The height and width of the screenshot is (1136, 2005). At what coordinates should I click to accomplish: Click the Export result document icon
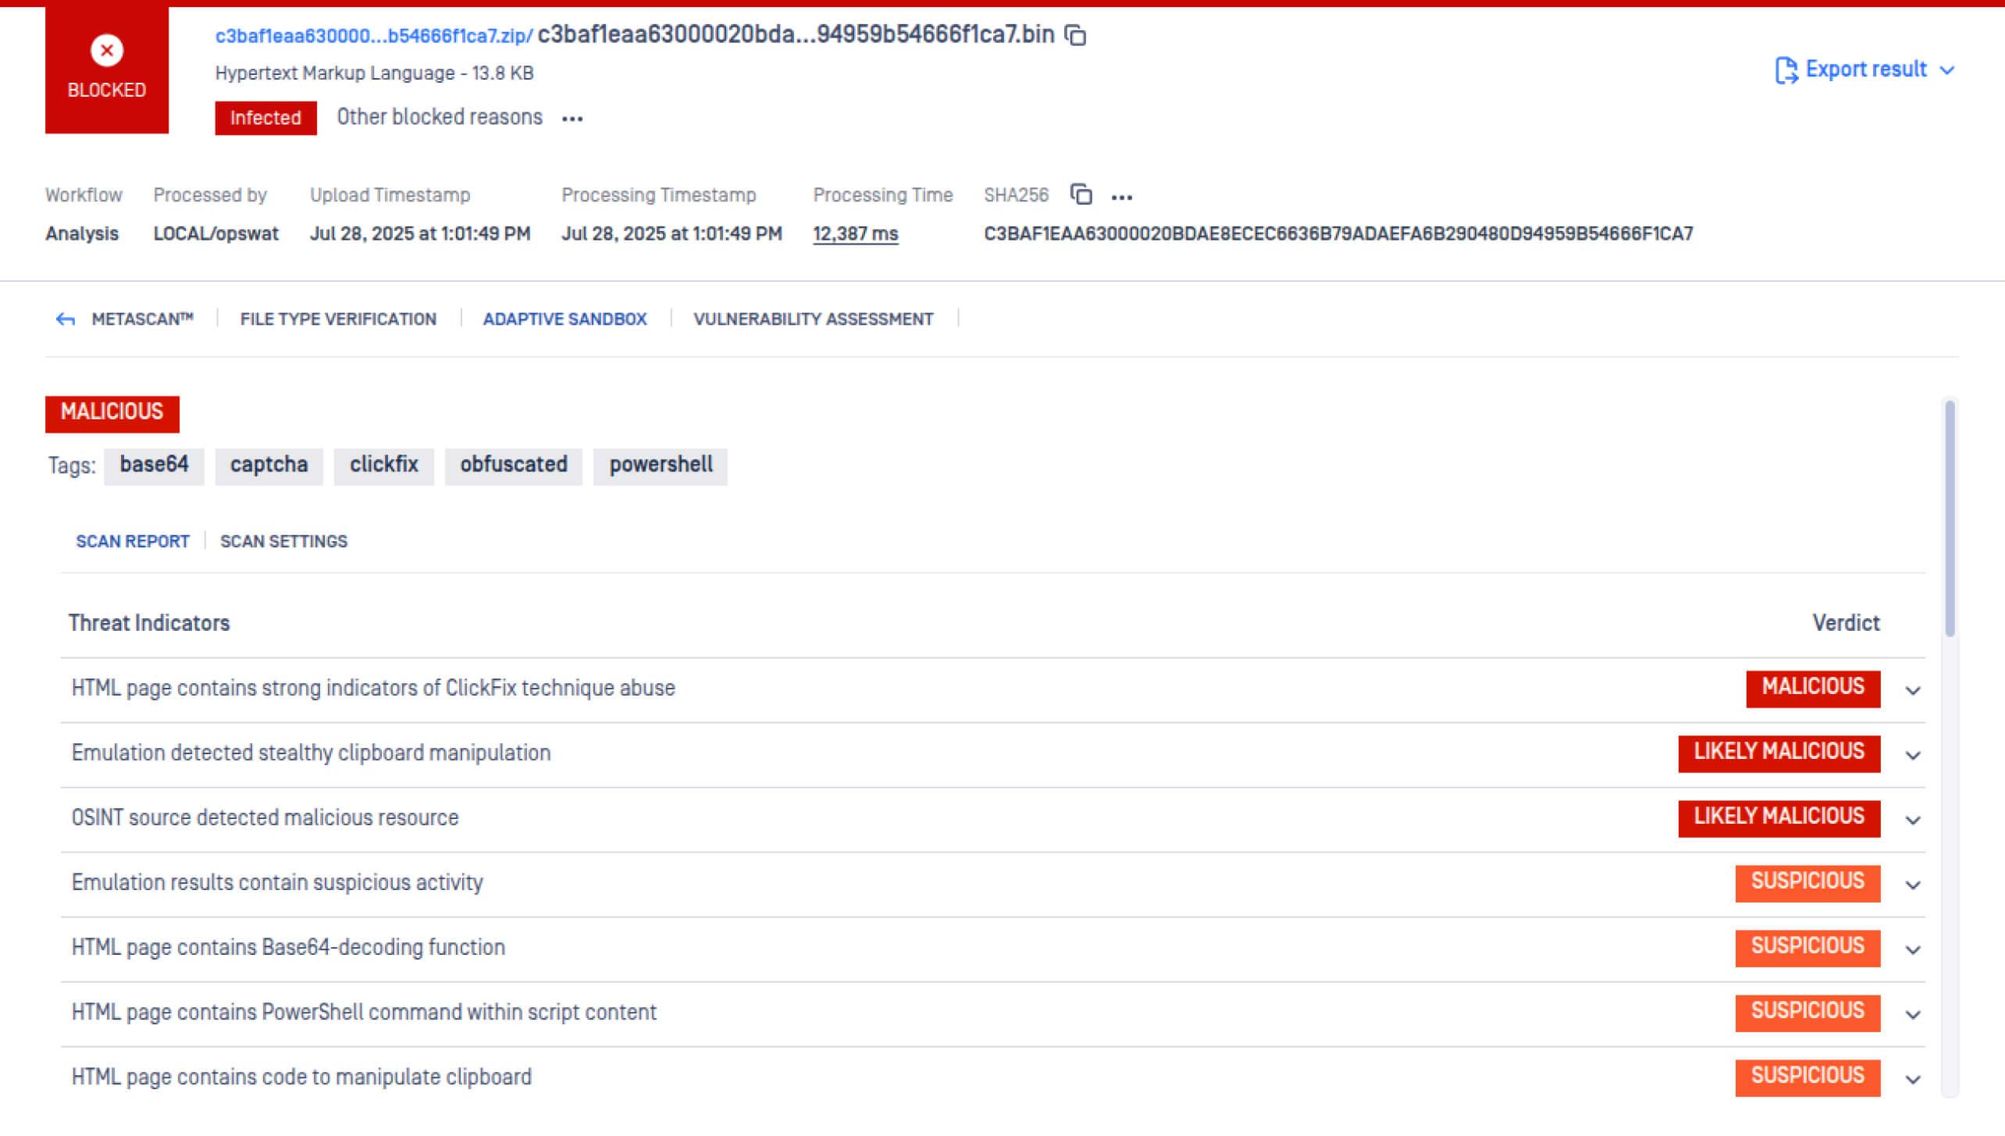tap(1787, 69)
